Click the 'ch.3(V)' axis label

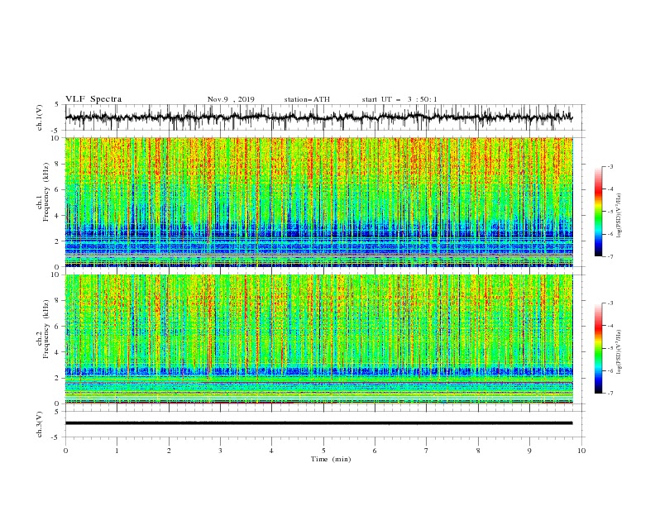(x=39, y=424)
